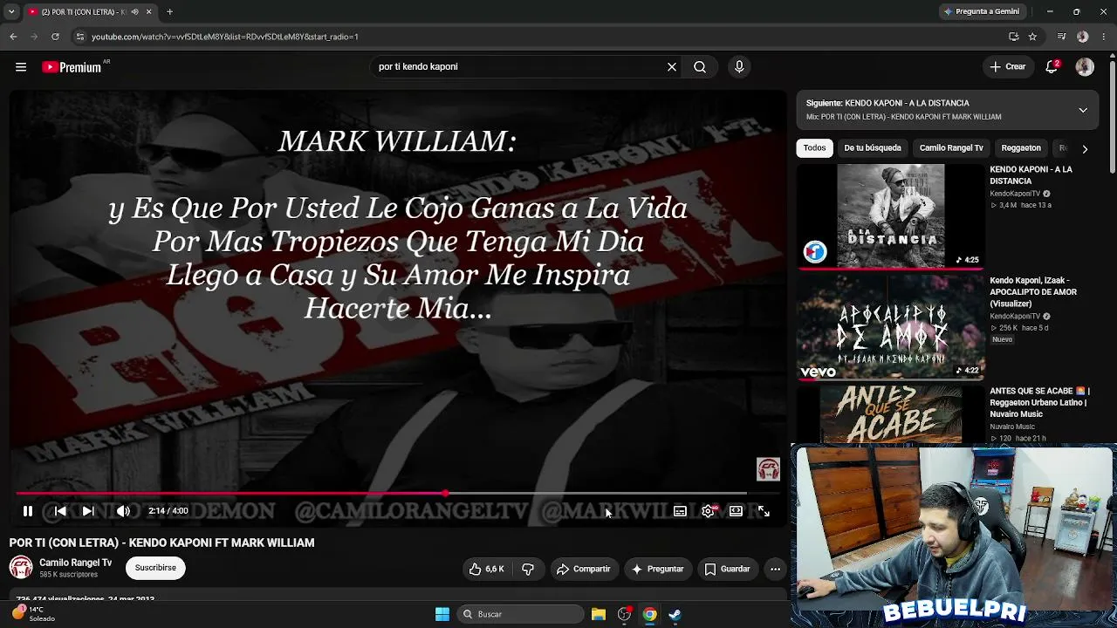Open the tab search dropdown
Viewport: 1117px width, 628px height.
point(11,12)
